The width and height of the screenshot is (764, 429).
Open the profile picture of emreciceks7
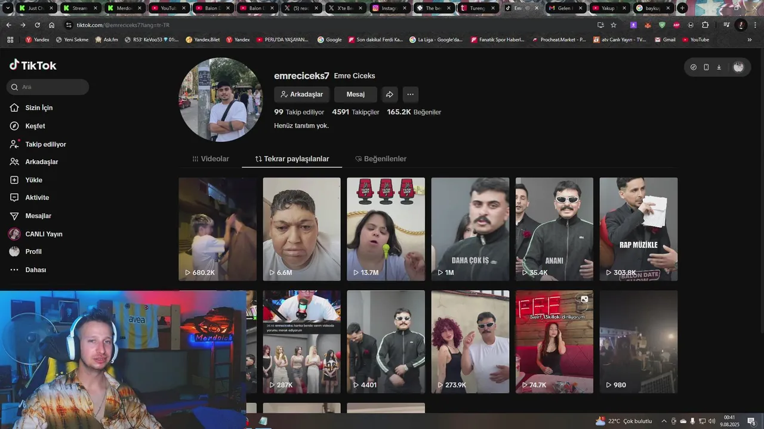pos(221,100)
